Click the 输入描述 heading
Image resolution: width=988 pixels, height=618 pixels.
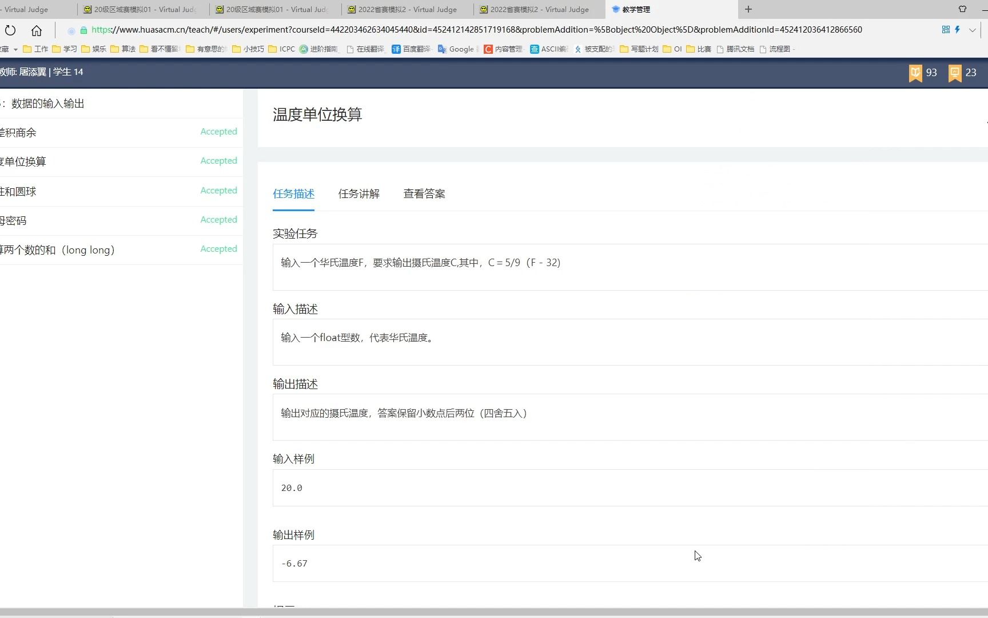coord(295,309)
